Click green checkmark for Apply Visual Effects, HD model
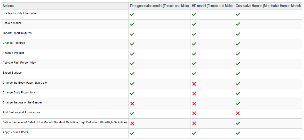 tap(194, 133)
